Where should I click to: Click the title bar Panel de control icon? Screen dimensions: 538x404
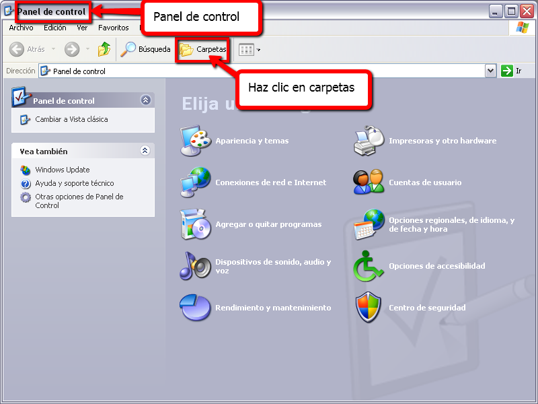pyautogui.click(x=9, y=11)
